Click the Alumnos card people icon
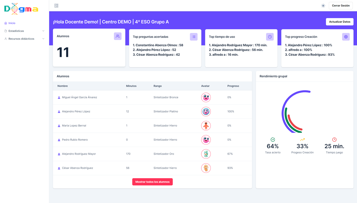 118,36
